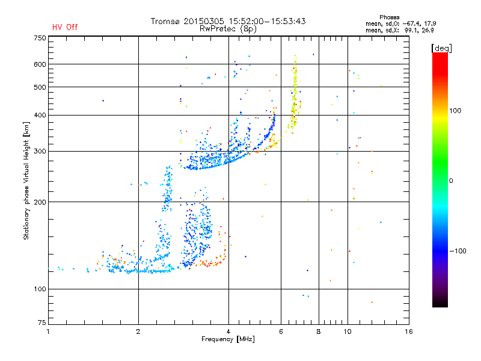Click the y-axis tick label '400'
This screenshot has width=481, height=361.
coord(40,116)
